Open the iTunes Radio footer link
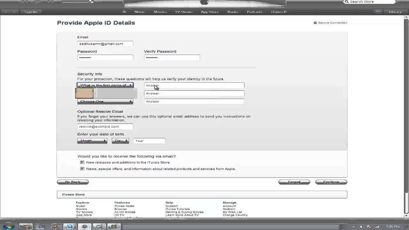 (x=124, y=206)
